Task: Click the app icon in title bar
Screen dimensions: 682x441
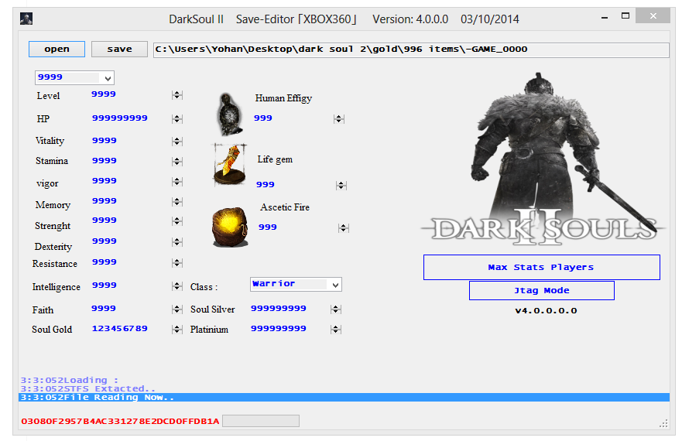Action: tap(26, 19)
